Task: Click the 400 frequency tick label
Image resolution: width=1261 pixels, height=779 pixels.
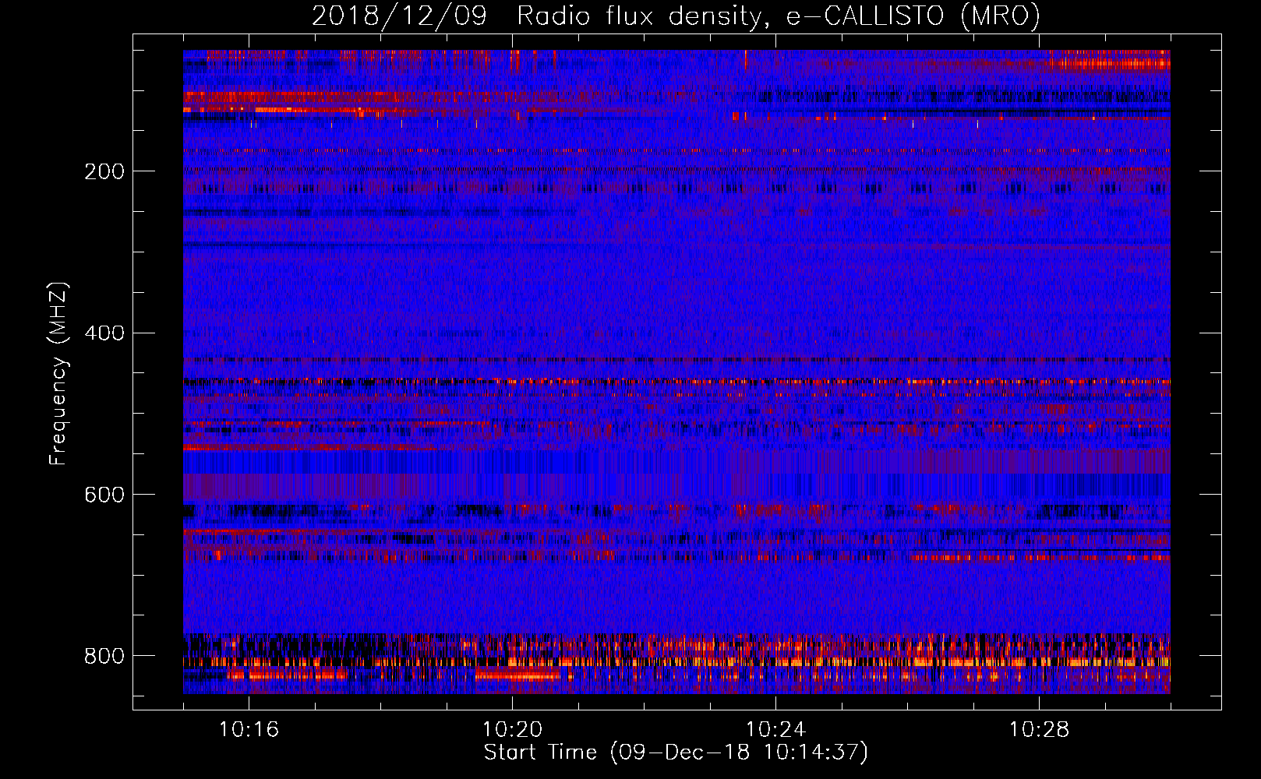Action: pos(104,333)
